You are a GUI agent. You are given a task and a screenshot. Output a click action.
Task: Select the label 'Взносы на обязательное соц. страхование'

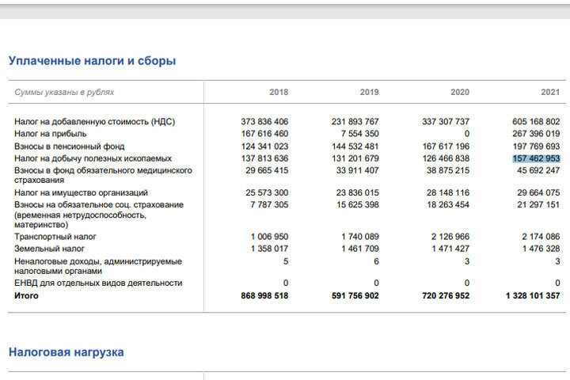[99, 205]
